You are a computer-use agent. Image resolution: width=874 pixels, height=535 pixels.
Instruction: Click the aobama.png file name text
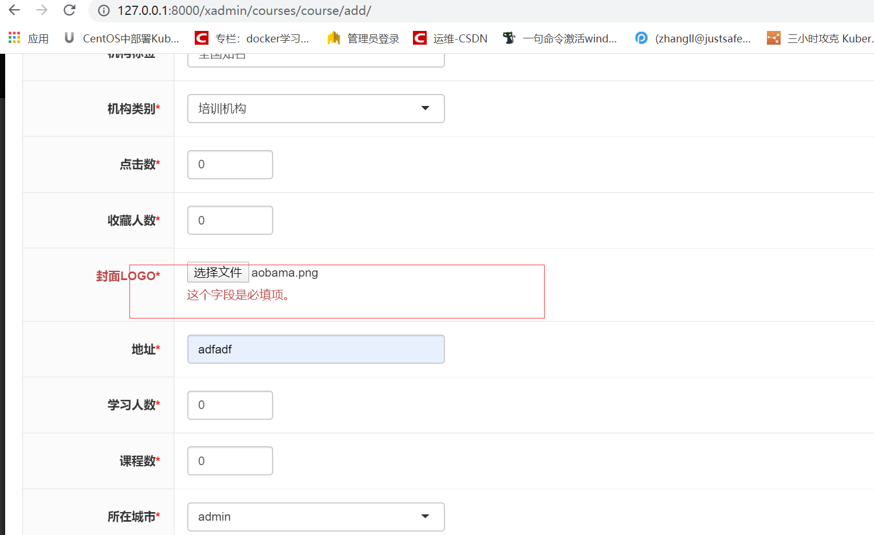coord(285,273)
